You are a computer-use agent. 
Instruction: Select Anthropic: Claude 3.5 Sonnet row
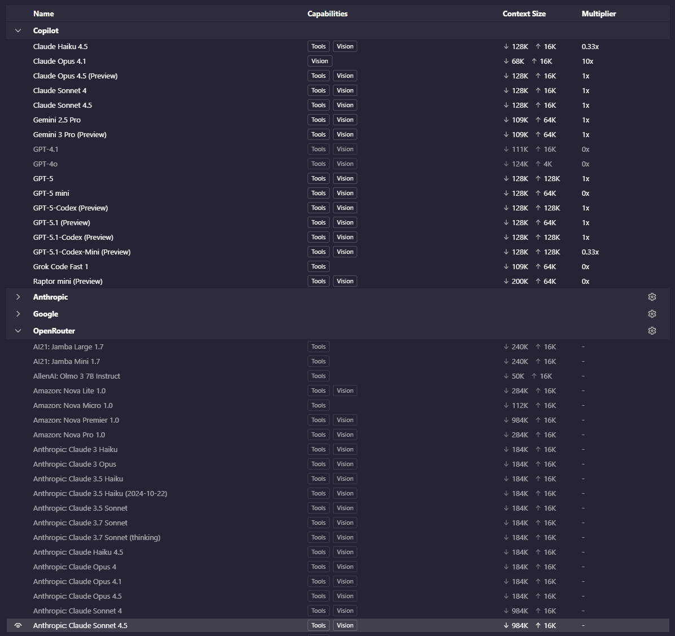pyautogui.click(x=338, y=508)
